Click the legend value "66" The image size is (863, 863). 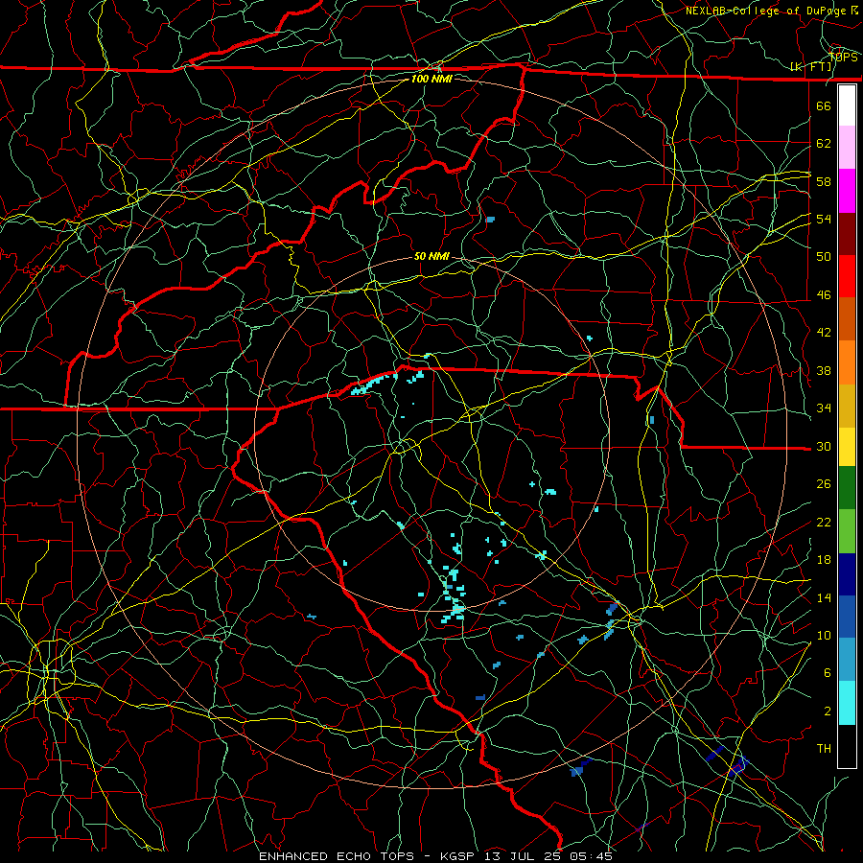pos(824,105)
